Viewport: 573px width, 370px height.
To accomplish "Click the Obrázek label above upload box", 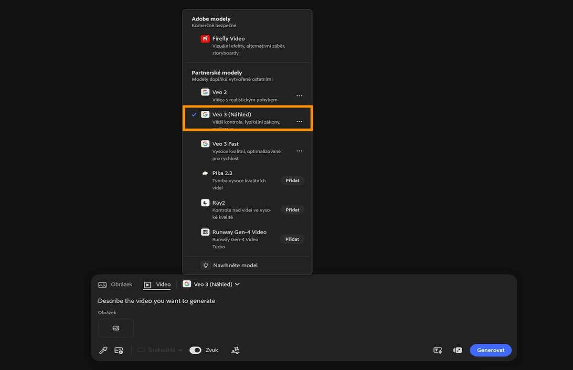I will coord(107,313).
